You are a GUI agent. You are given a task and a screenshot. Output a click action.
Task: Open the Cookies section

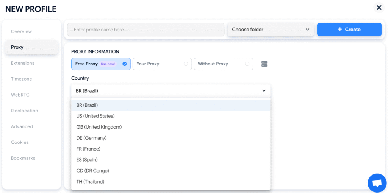coord(20,142)
